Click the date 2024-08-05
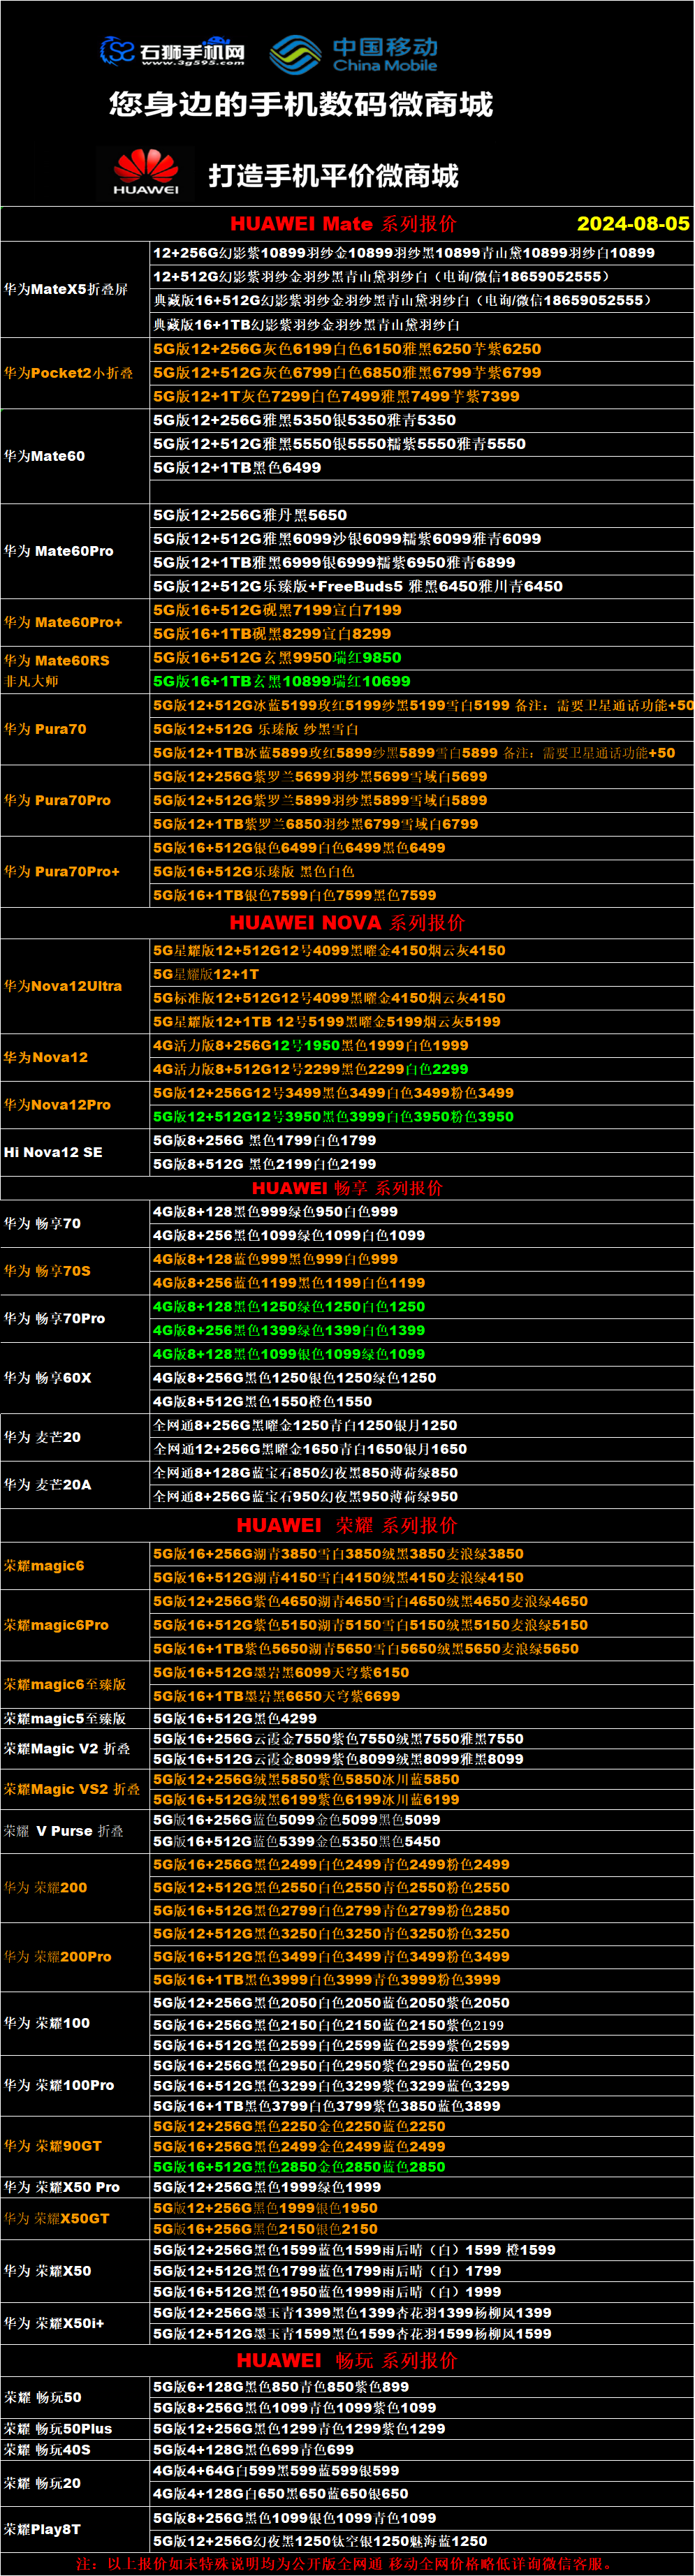The height and width of the screenshot is (2576, 695). pos(633,224)
